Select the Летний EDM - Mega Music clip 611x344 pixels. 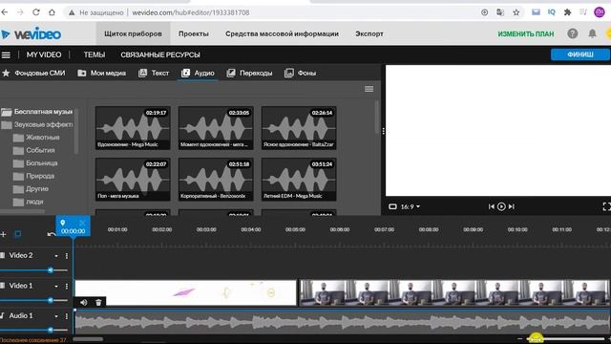click(x=299, y=180)
